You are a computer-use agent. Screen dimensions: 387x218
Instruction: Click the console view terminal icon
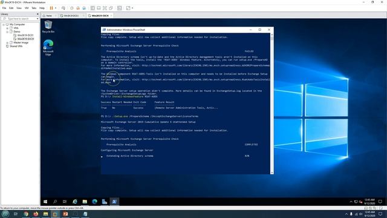coord(120,8)
